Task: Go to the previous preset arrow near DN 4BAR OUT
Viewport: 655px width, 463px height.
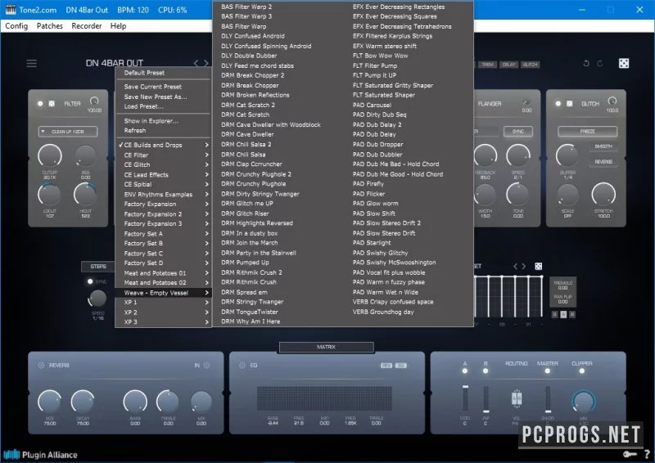Action: click(196, 63)
